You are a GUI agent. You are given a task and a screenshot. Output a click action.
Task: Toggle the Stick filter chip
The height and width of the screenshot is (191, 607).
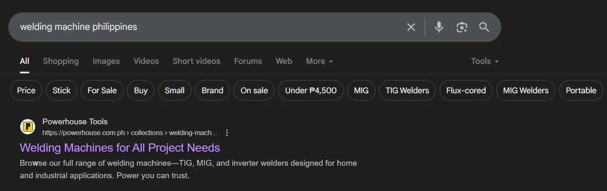tap(62, 90)
